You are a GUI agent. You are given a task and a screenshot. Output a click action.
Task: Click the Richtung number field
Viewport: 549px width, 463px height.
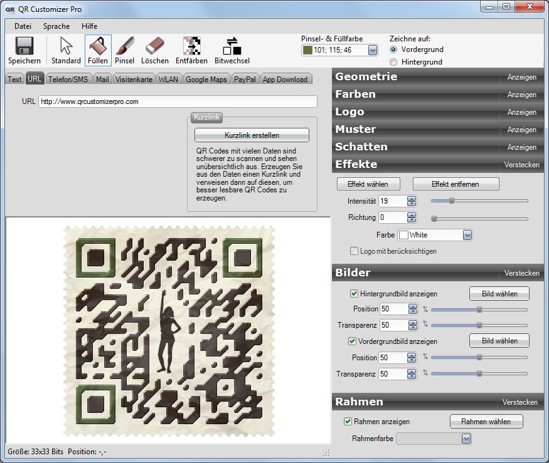[393, 217]
